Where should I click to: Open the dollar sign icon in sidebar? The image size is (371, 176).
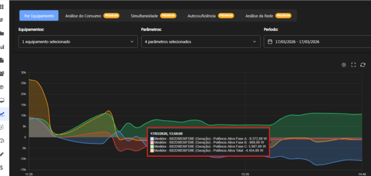[2, 167]
